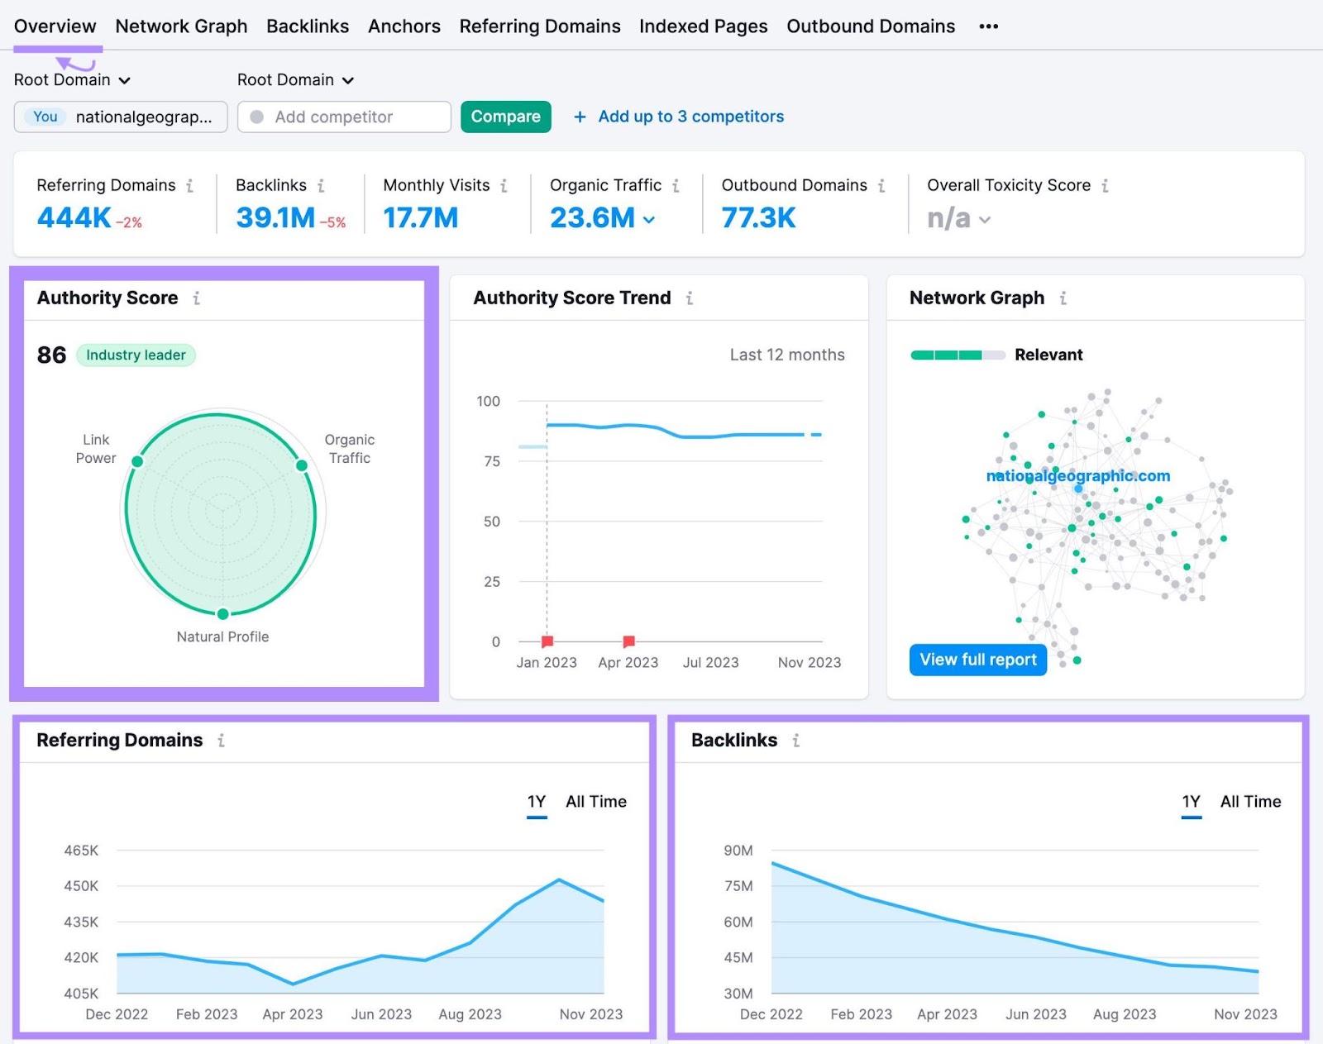Switch to Indexed Pages tab
The height and width of the screenshot is (1044, 1323).
pyautogui.click(x=704, y=26)
